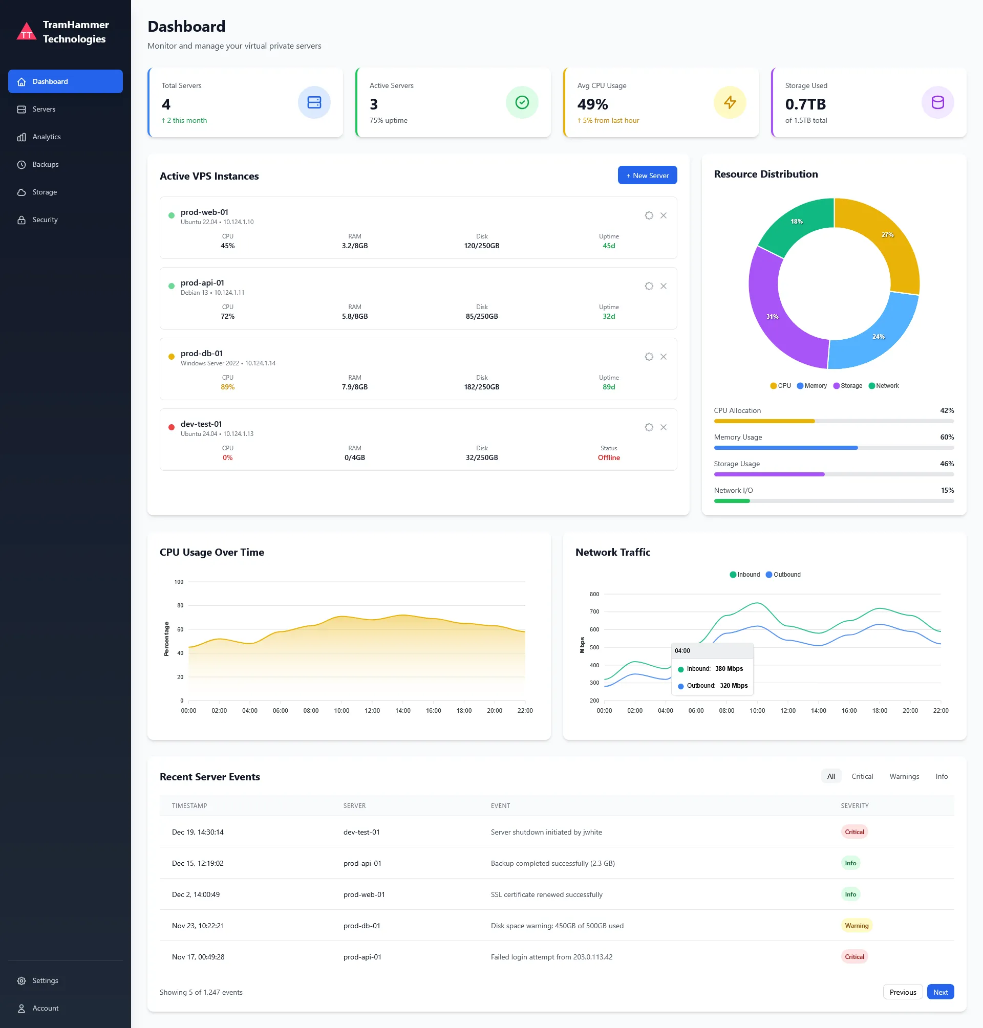Click the TIMESTAMP column header
Screen dimensions: 983x1028
pyautogui.click(x=189, y=806)
